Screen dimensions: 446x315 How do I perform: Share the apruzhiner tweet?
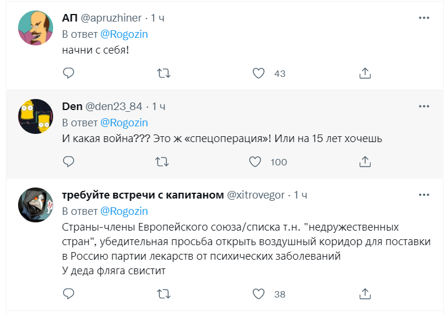click(x=365, y=73)
